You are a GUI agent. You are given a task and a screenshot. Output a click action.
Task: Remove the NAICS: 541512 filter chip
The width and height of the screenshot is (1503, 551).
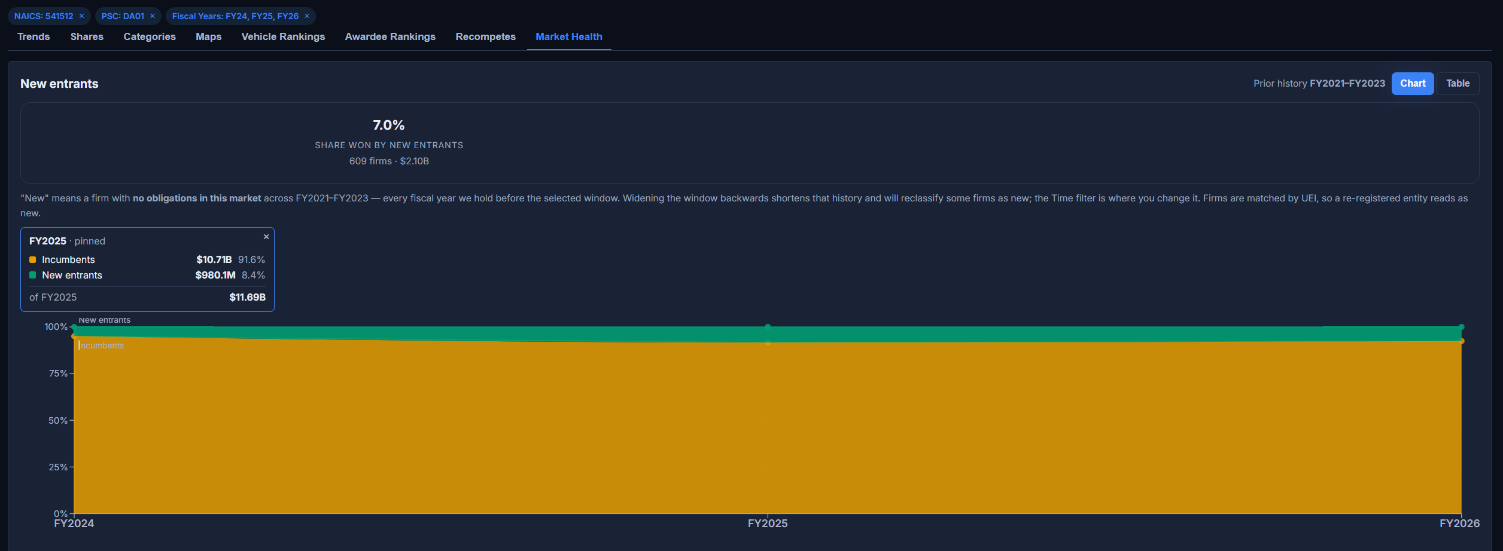pyautogui.click(x=82, y=16)
